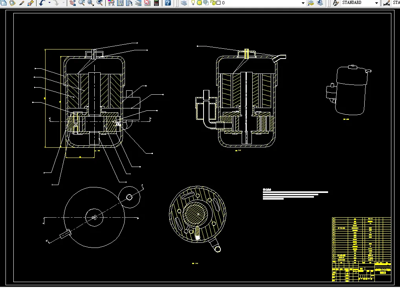Click the Make Object's Layer Current button
This screenshot has width=400, height=288.
point(311,3)
